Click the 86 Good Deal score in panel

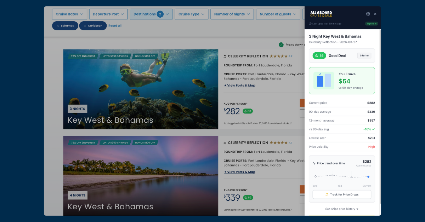pyautogui.click(x=318, y=55)
